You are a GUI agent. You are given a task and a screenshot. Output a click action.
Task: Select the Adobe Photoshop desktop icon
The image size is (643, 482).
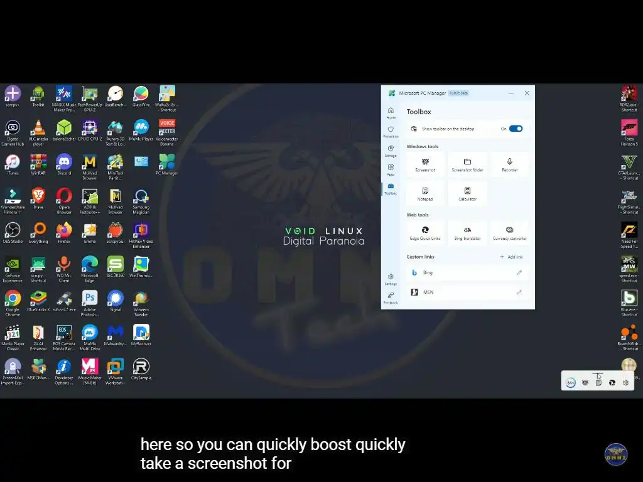pos(90,304)
